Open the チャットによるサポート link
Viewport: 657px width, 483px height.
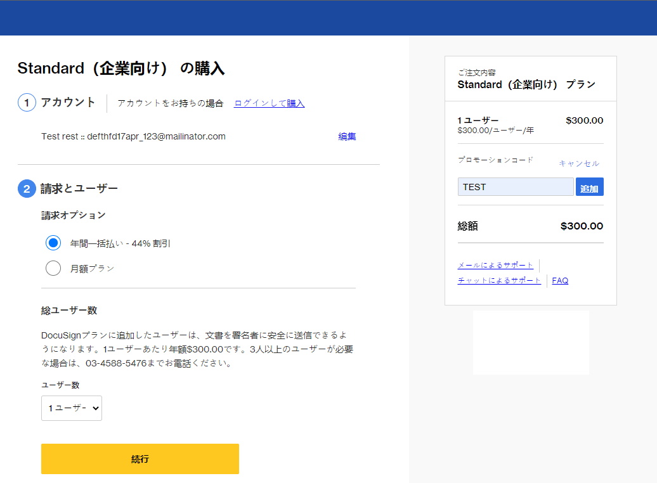coord(499,280)
